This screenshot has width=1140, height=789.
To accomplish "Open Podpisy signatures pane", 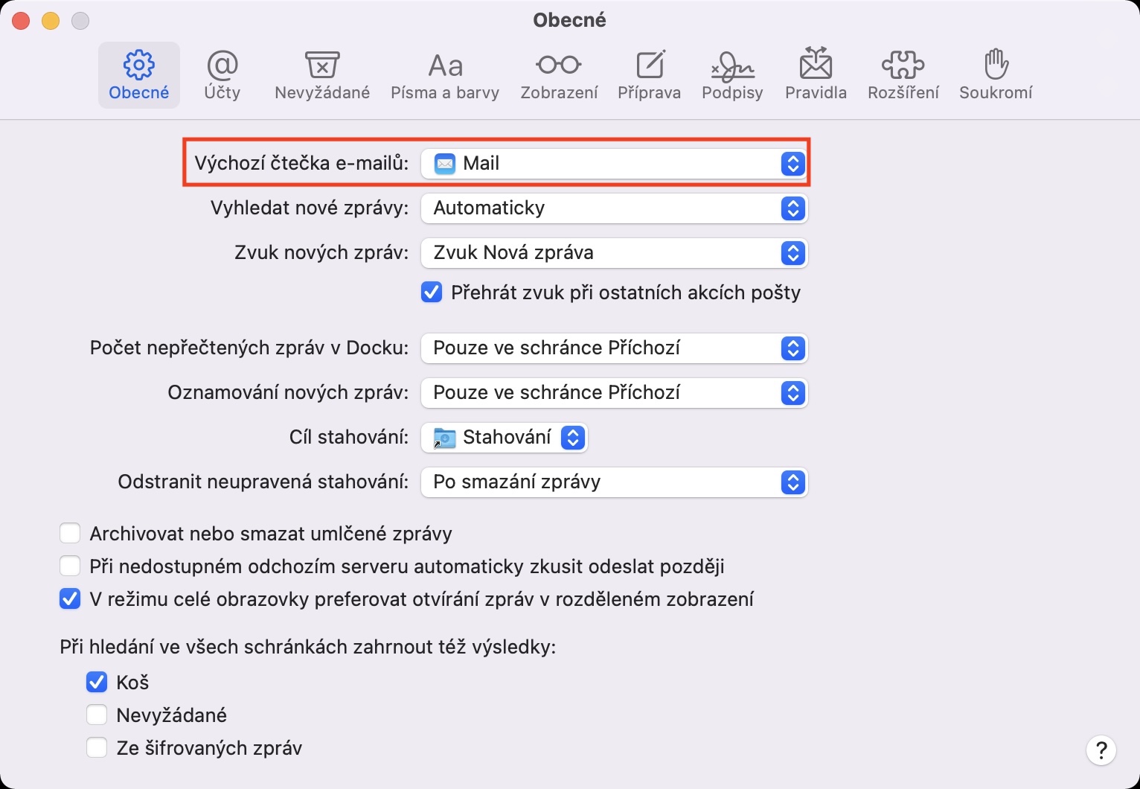I will (732, 75).
